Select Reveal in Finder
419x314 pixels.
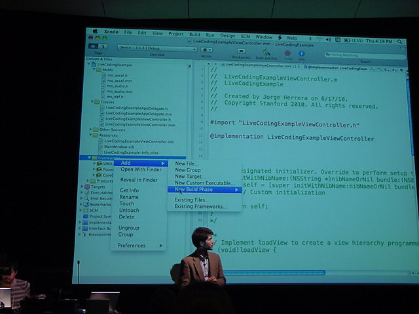coord(139,180)
